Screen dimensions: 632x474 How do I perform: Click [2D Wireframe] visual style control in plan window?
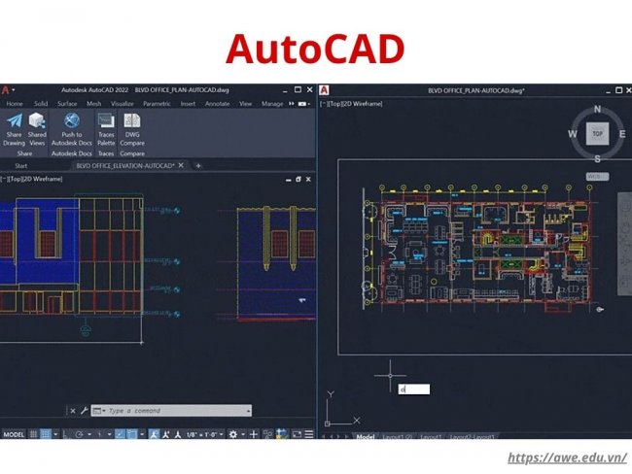pyautogui.click(x=361, y=104)
